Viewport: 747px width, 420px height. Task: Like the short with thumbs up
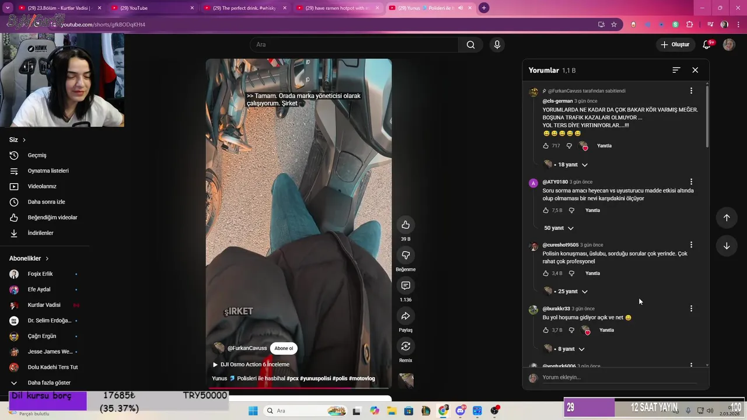tap(406, 225)
